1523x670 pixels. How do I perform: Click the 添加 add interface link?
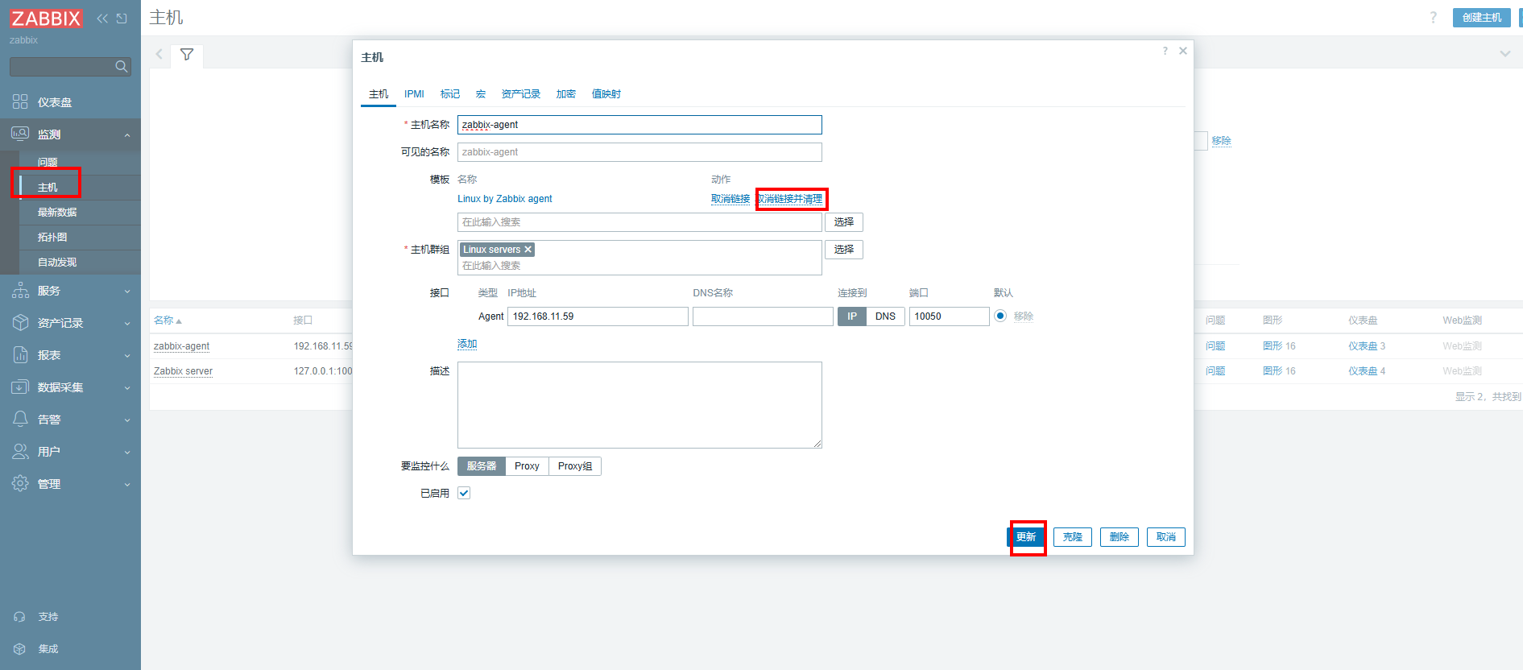(x=467, y=344)
